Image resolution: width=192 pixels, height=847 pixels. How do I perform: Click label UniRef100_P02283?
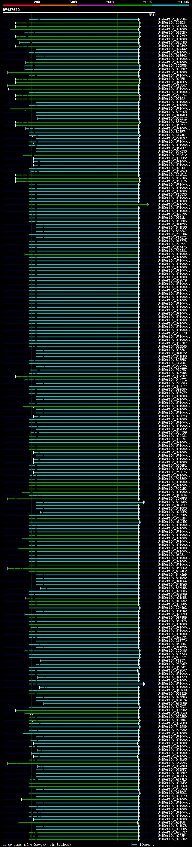tap(172, 383)
